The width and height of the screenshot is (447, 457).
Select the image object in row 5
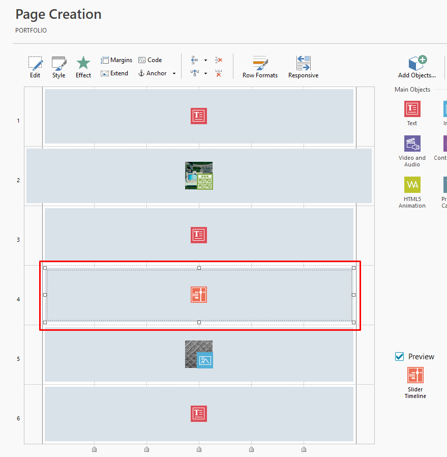tap(199, 354)
